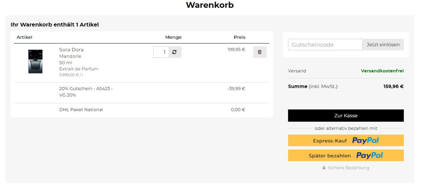428x190 pixels.
Task: Click the Menge column header
Action: [x=173, y=37]
